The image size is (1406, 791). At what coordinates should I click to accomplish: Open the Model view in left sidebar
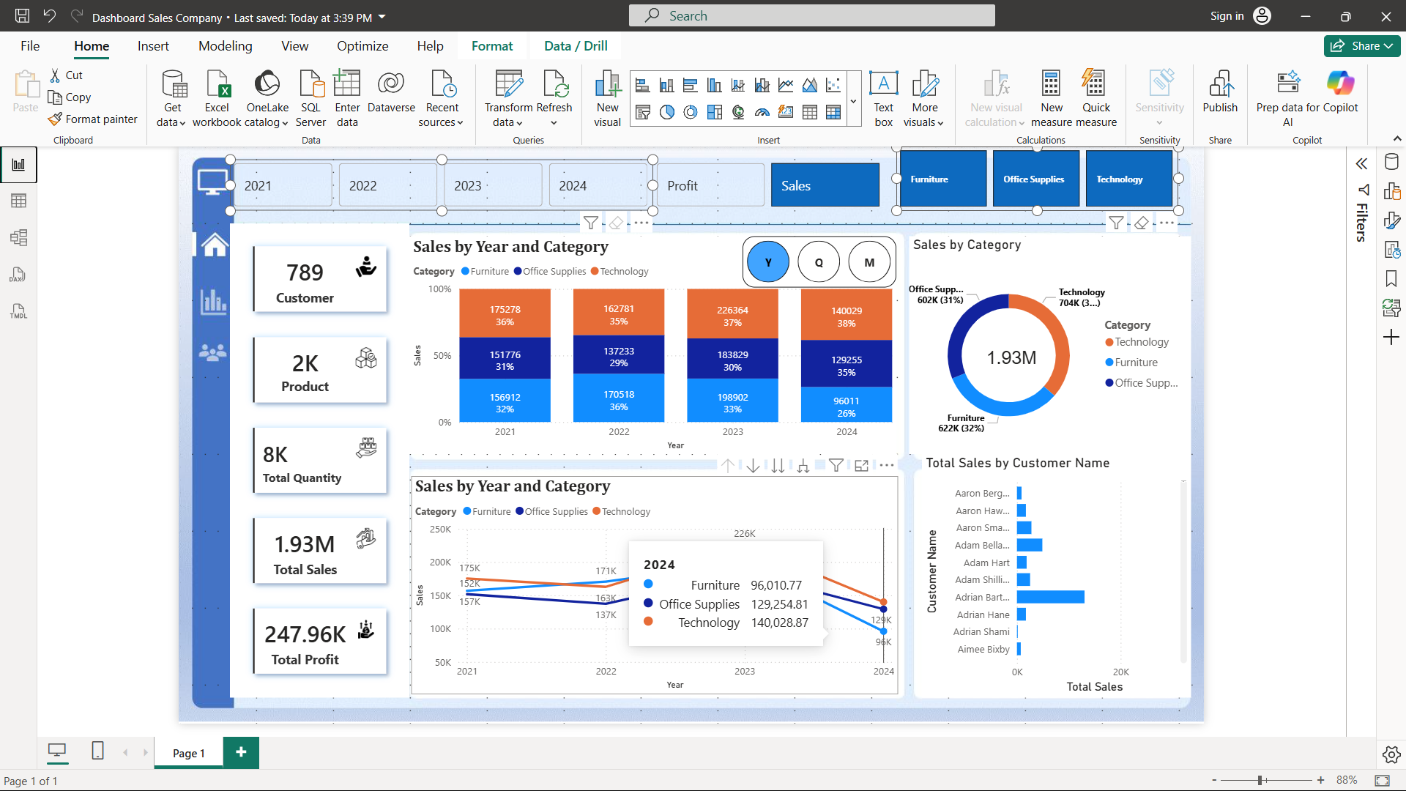tap(18, 237)
